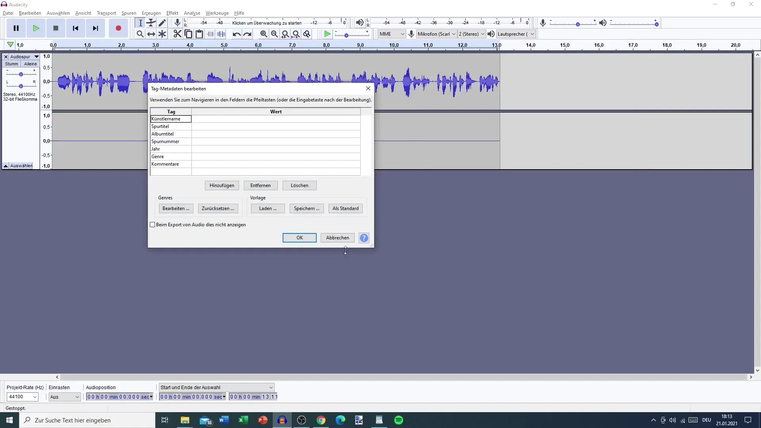
Task: Open 'Start und Ende der Auswahl' dropdown
Action: click(x=216, y=388)
